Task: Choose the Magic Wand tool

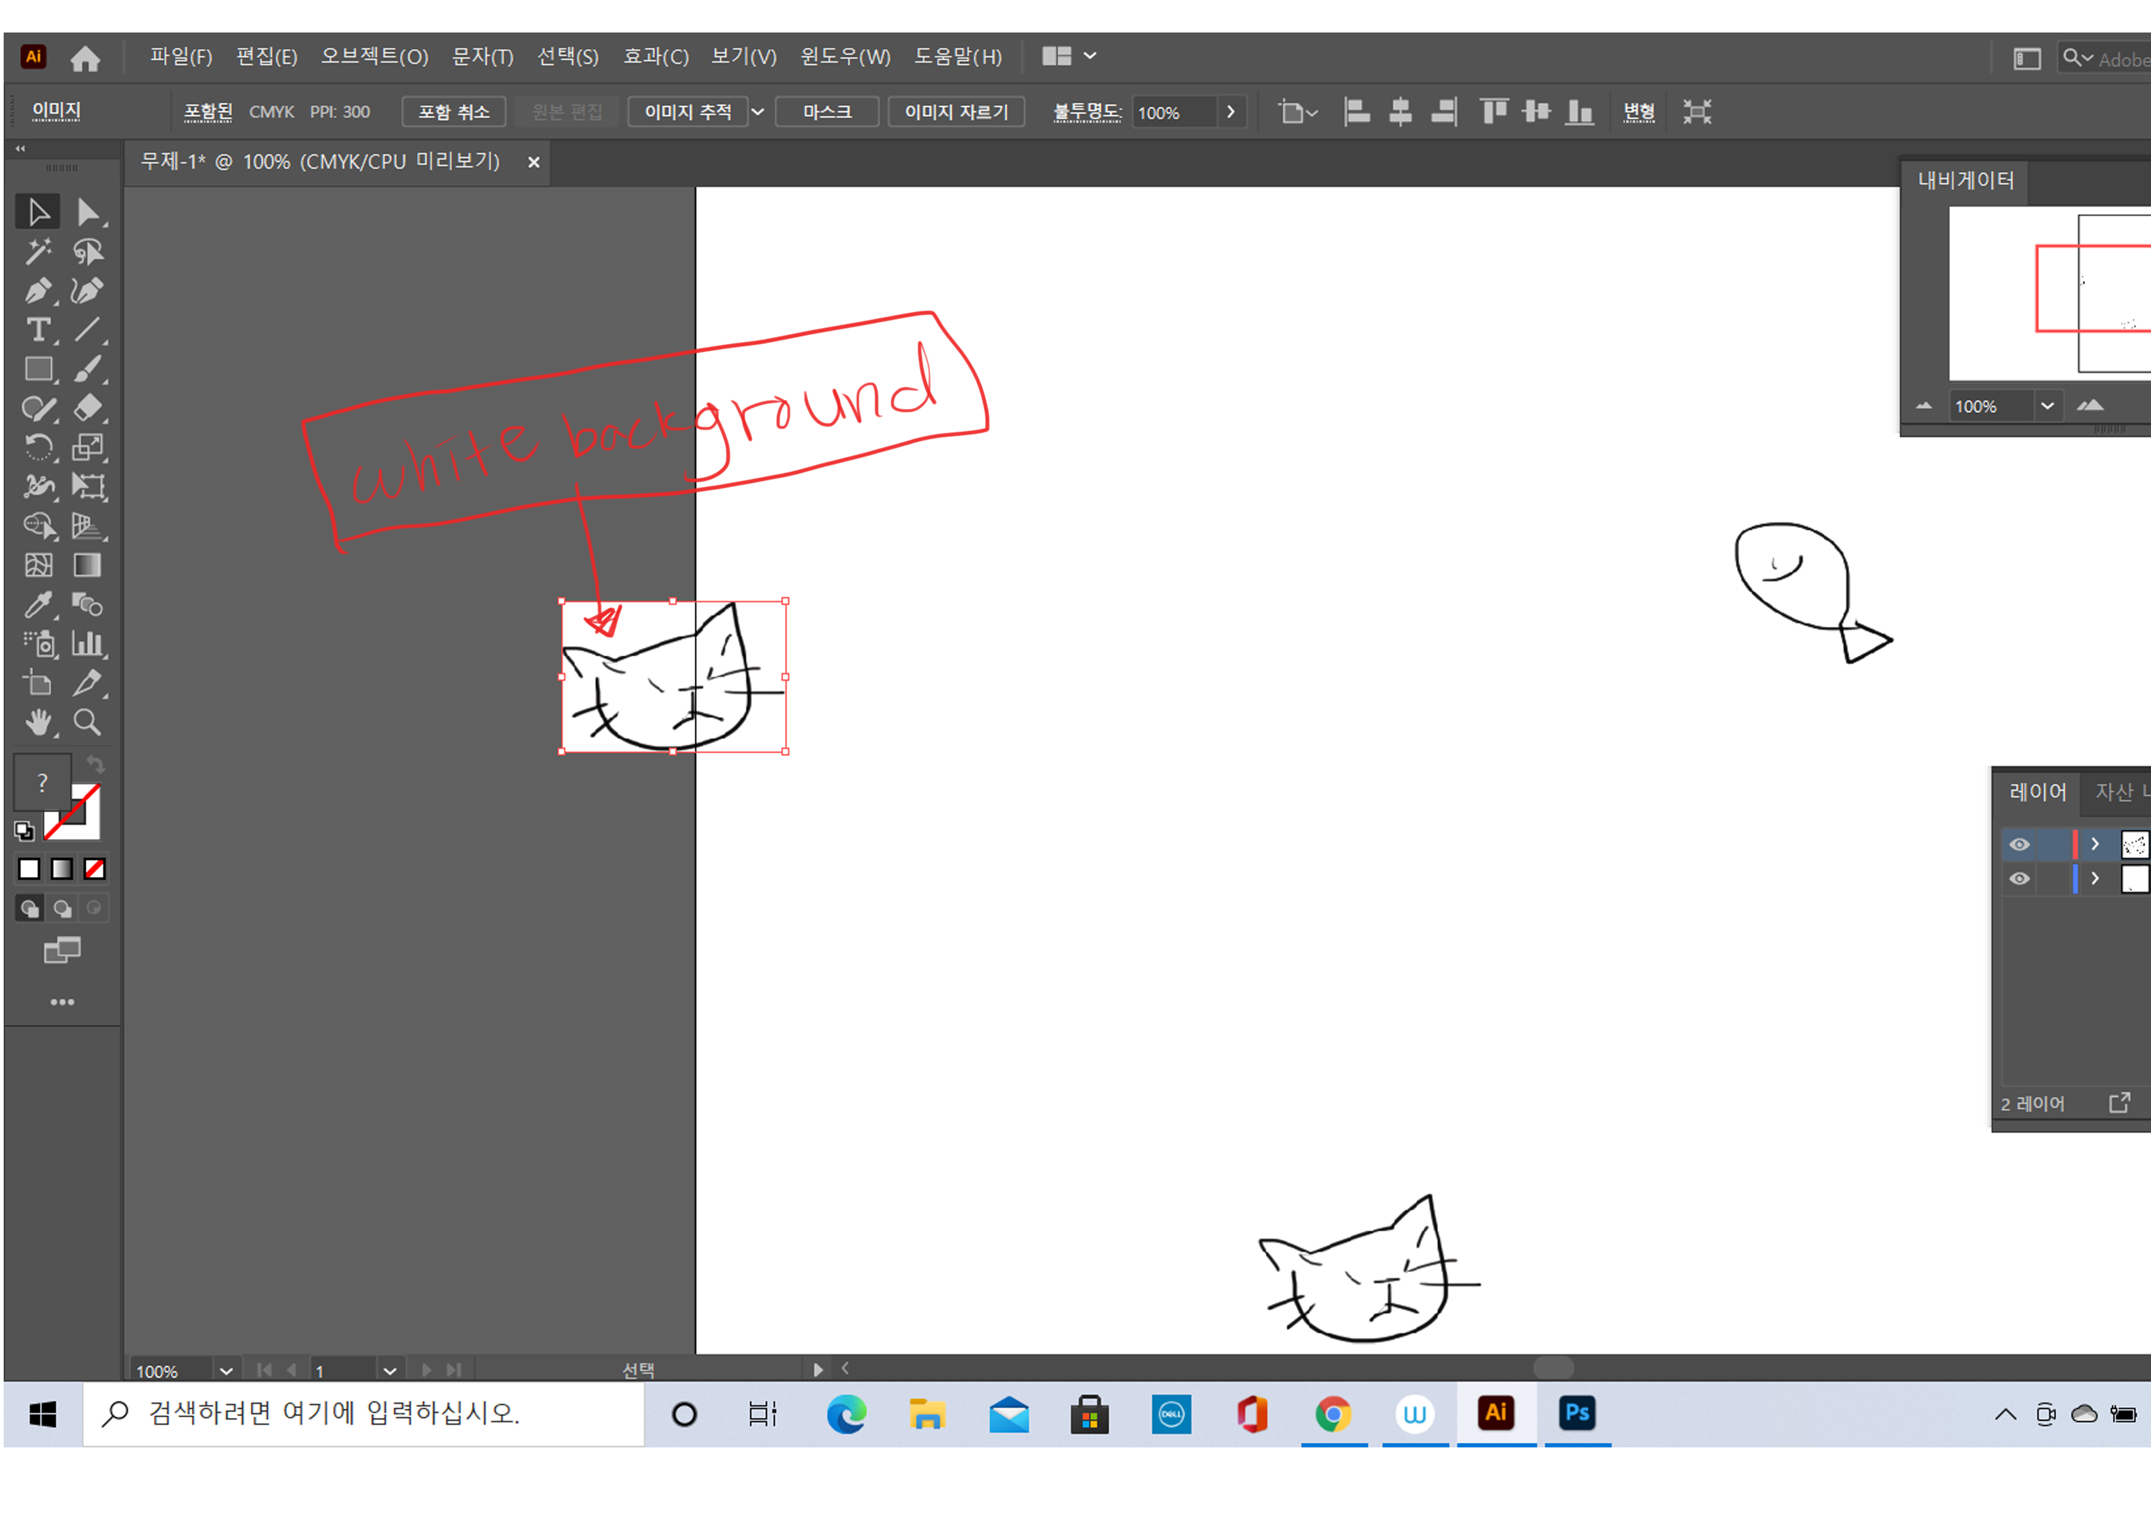Action: [x=37, y=251]
